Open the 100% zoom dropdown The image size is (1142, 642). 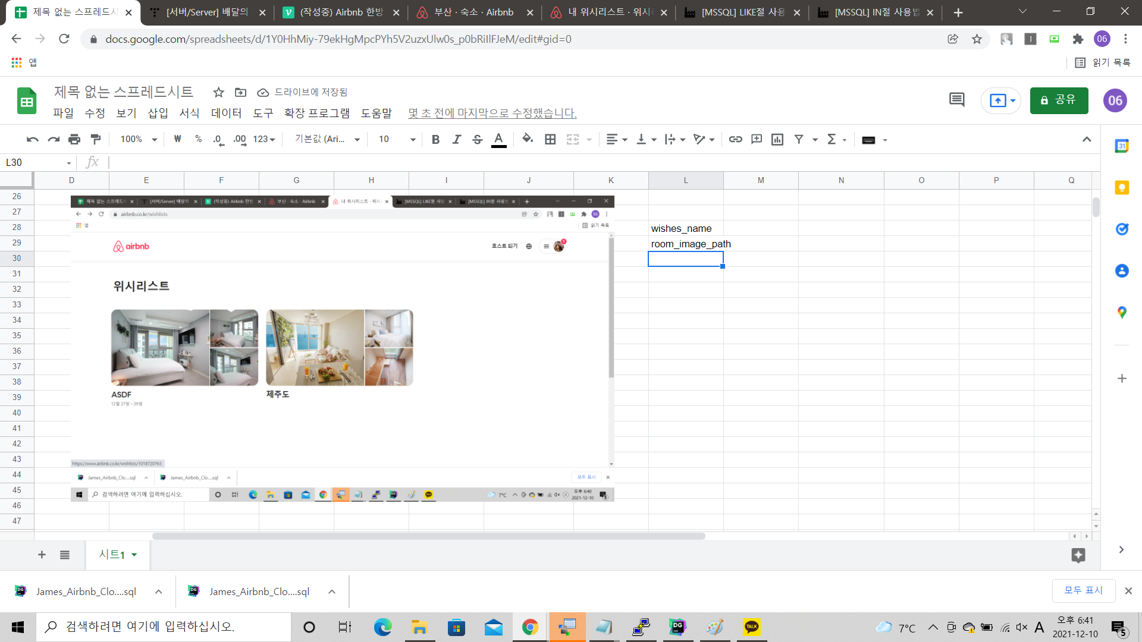click(139, 139)
